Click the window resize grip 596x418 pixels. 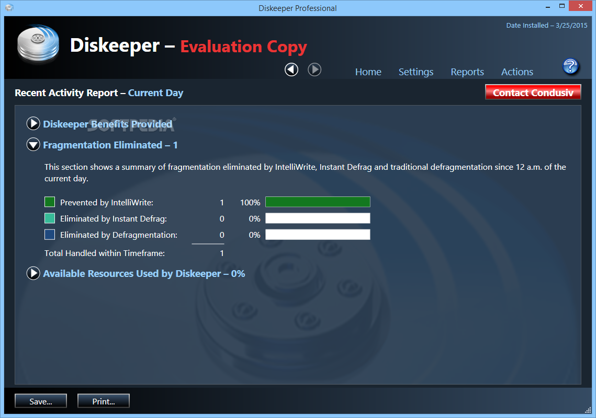[x=588, y=410]
